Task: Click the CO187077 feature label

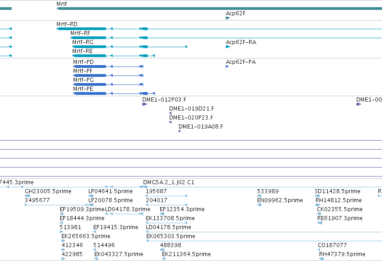Action: pos(332,245)
